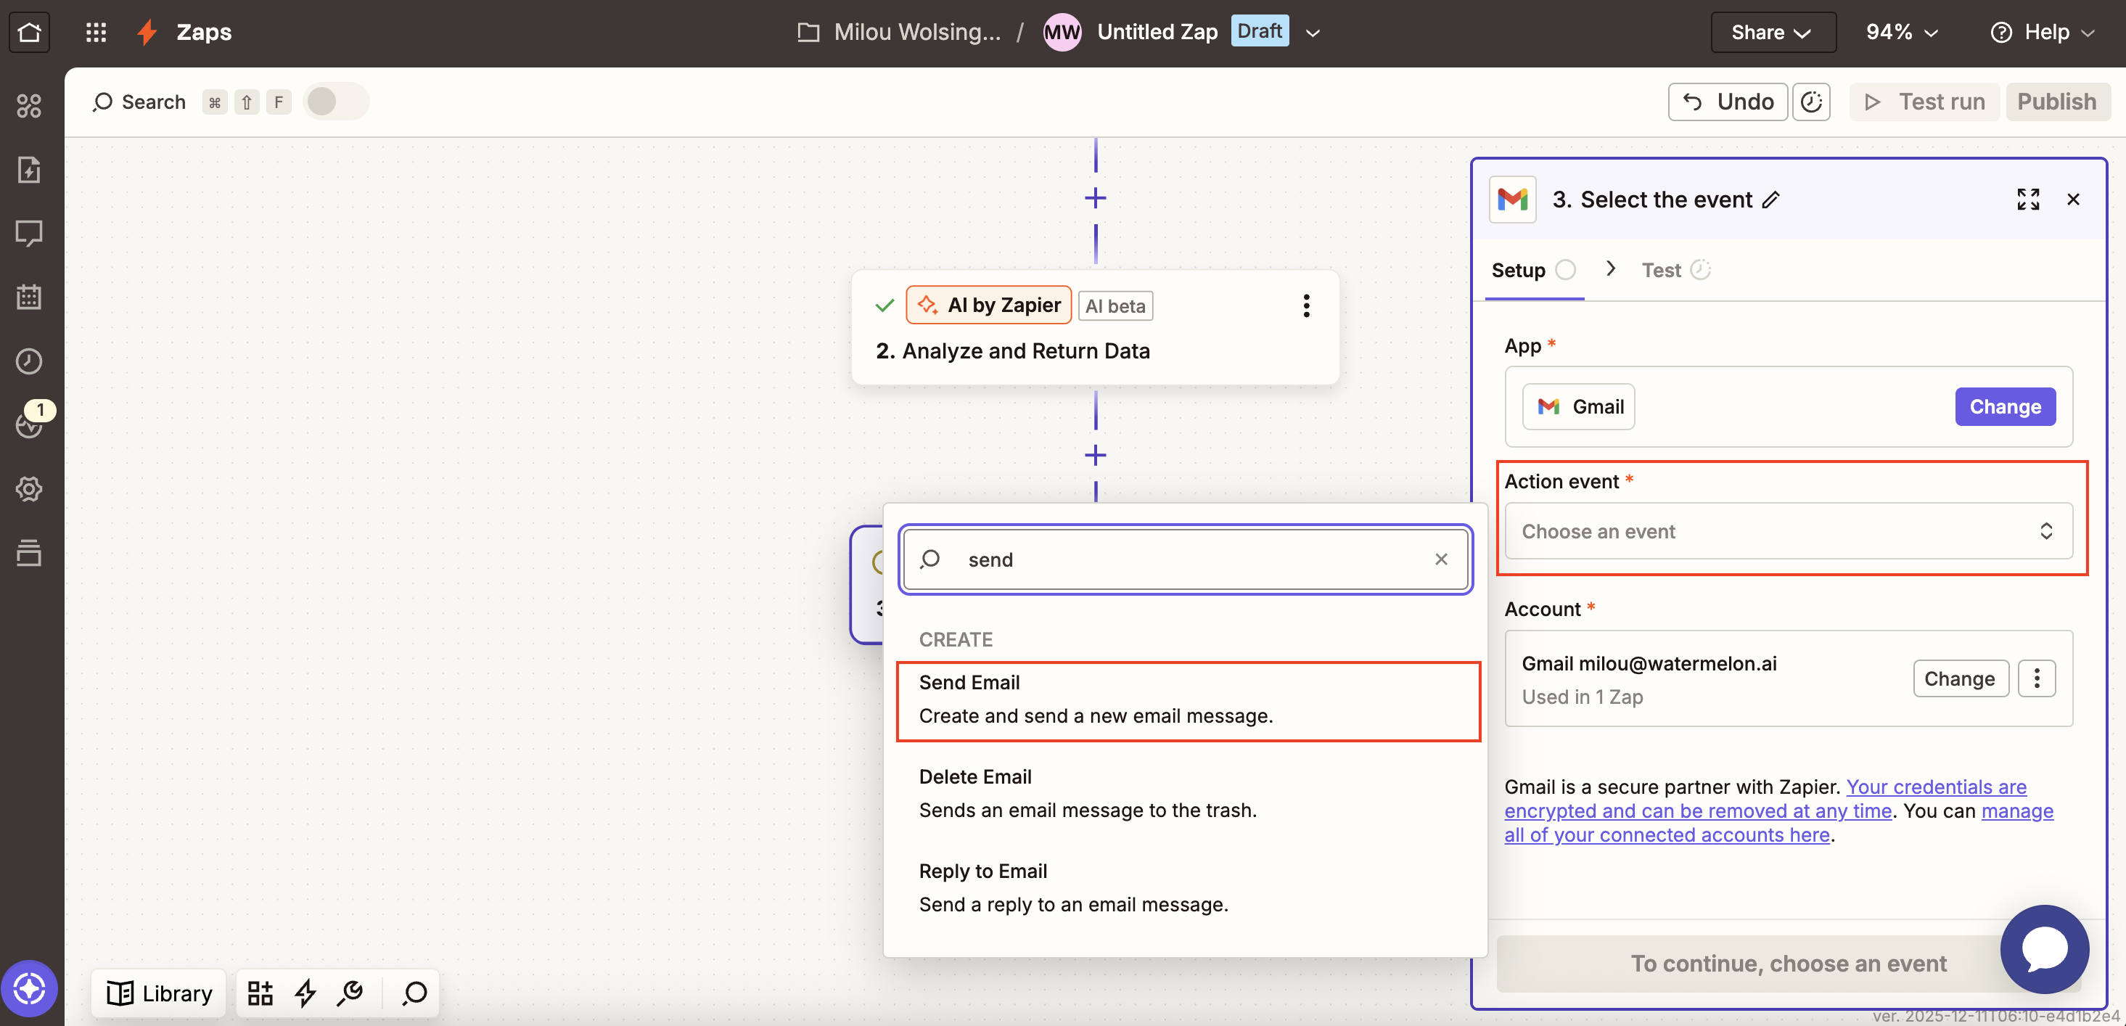The height and width of the screenshot is (1026, 2126).
Task: Click the lightning bolt icon in bottom toolbar
Action: (x=305, y=993)
